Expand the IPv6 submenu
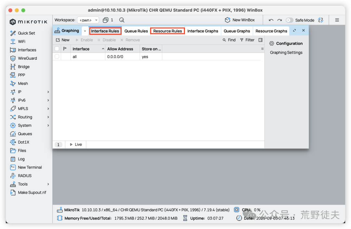Viewport: 351px width, 229px height. click(48, 100)
